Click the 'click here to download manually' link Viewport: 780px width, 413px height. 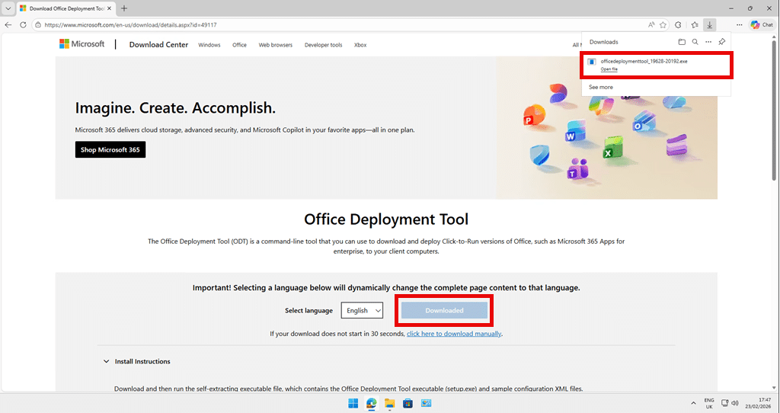tap(454, 334)
